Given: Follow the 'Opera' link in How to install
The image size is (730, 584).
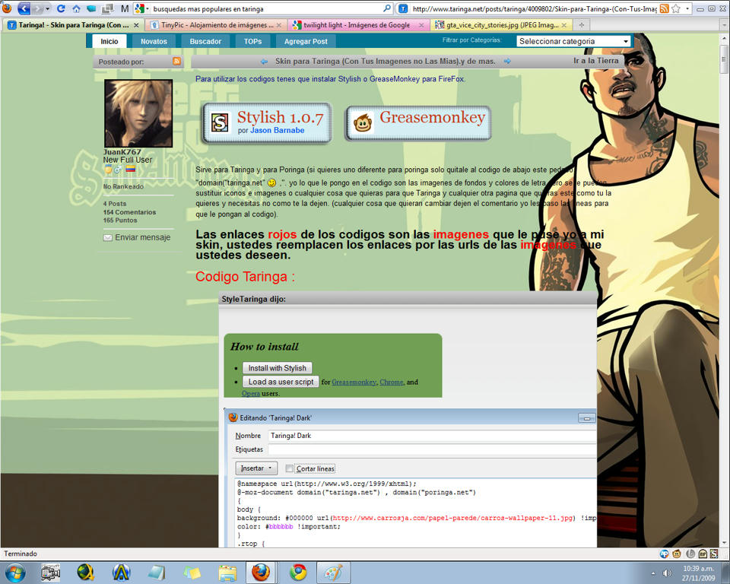Looking at the screenshot, I should pos(250,394).
